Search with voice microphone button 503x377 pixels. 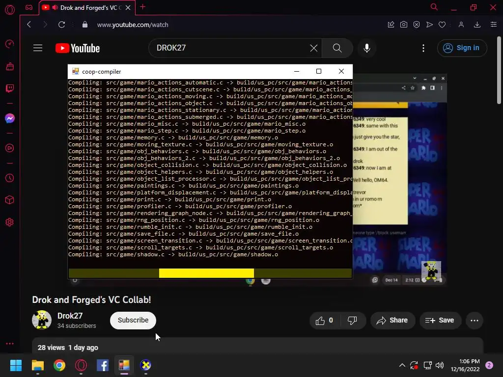[367, 48]
